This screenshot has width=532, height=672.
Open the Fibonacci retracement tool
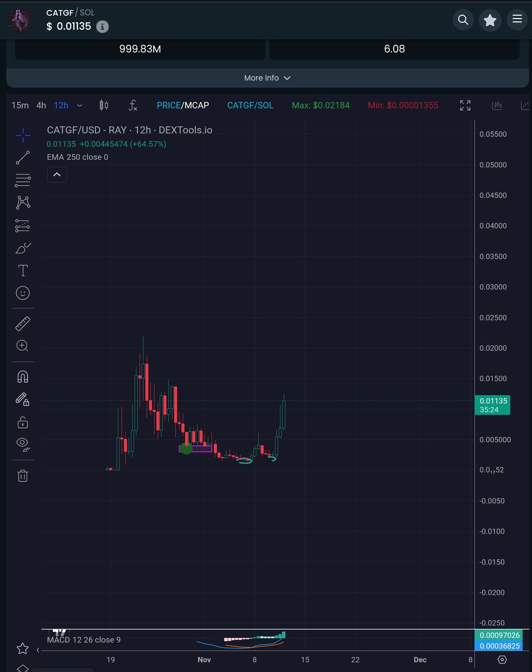pos(23,180)
